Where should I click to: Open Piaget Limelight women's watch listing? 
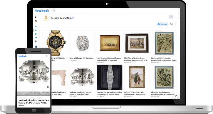point(110,77)
